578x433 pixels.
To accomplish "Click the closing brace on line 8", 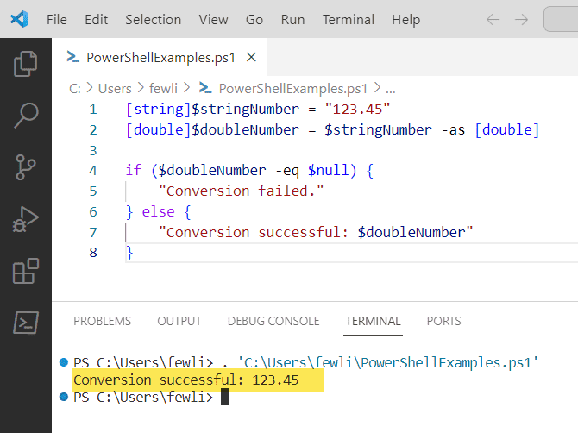I will click(129, 253).
